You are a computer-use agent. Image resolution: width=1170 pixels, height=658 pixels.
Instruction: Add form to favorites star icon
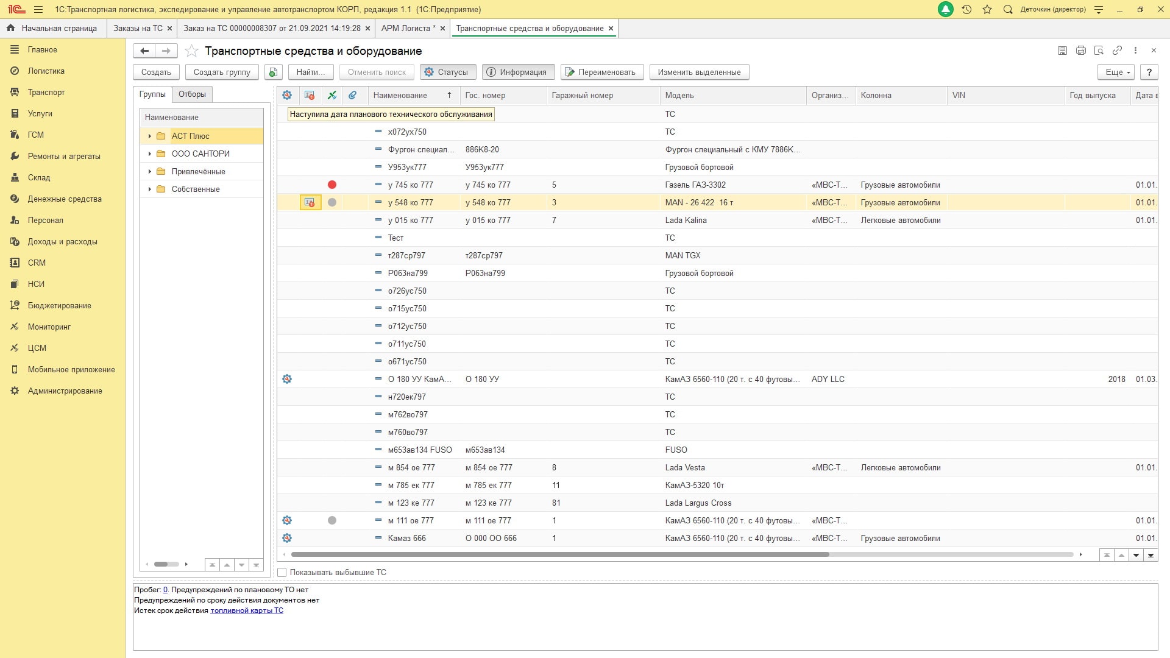191,51
